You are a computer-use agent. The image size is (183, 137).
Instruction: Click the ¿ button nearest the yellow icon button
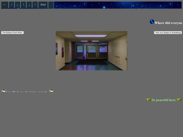click(17, 5)
